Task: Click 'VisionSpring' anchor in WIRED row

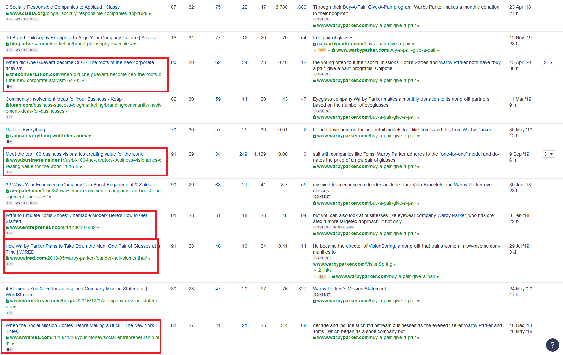Action: coord(382,246)
